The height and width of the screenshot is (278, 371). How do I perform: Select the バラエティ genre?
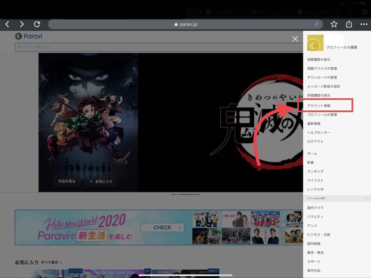coord(315,217)
